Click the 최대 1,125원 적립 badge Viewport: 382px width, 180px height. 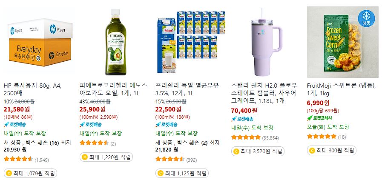182,174
